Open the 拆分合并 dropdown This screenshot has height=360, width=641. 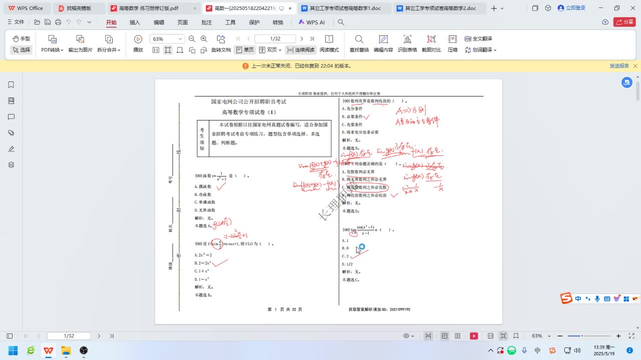109,50
